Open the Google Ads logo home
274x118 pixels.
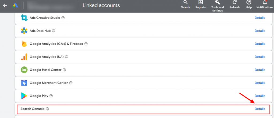click(15, 5)
